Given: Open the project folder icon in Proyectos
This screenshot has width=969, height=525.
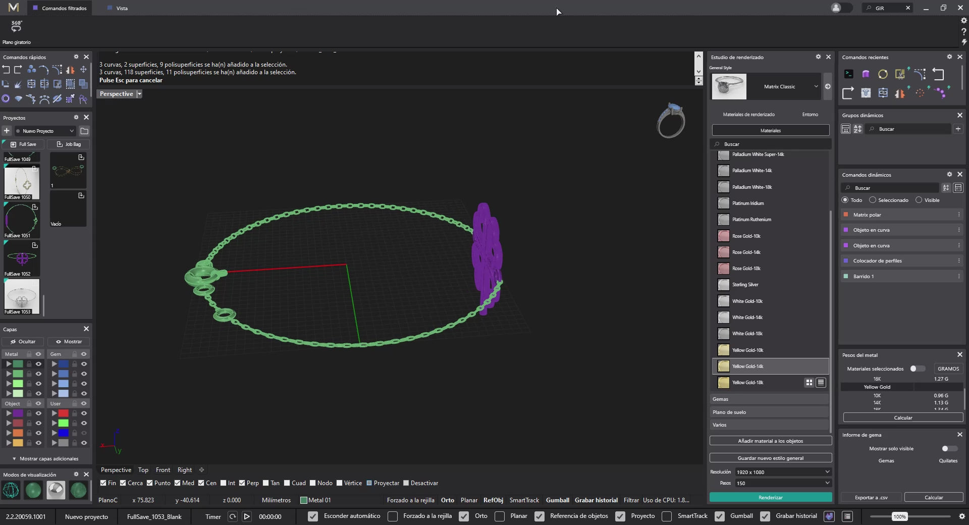Looking at the screenshot, I should point(84,131).
